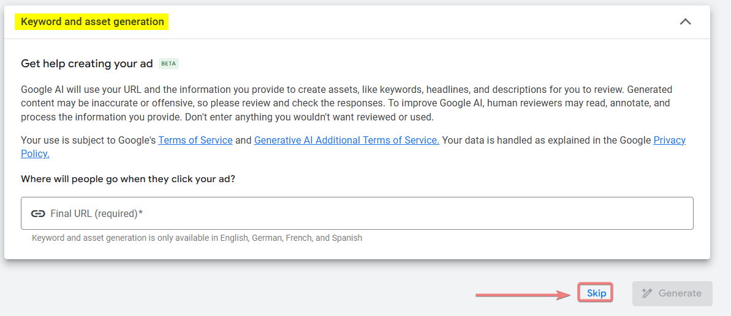Image resolution: width=731 pixels, height=316 pixels.
Task: Click the "Where will people go" question label
Action: (128, 179)
